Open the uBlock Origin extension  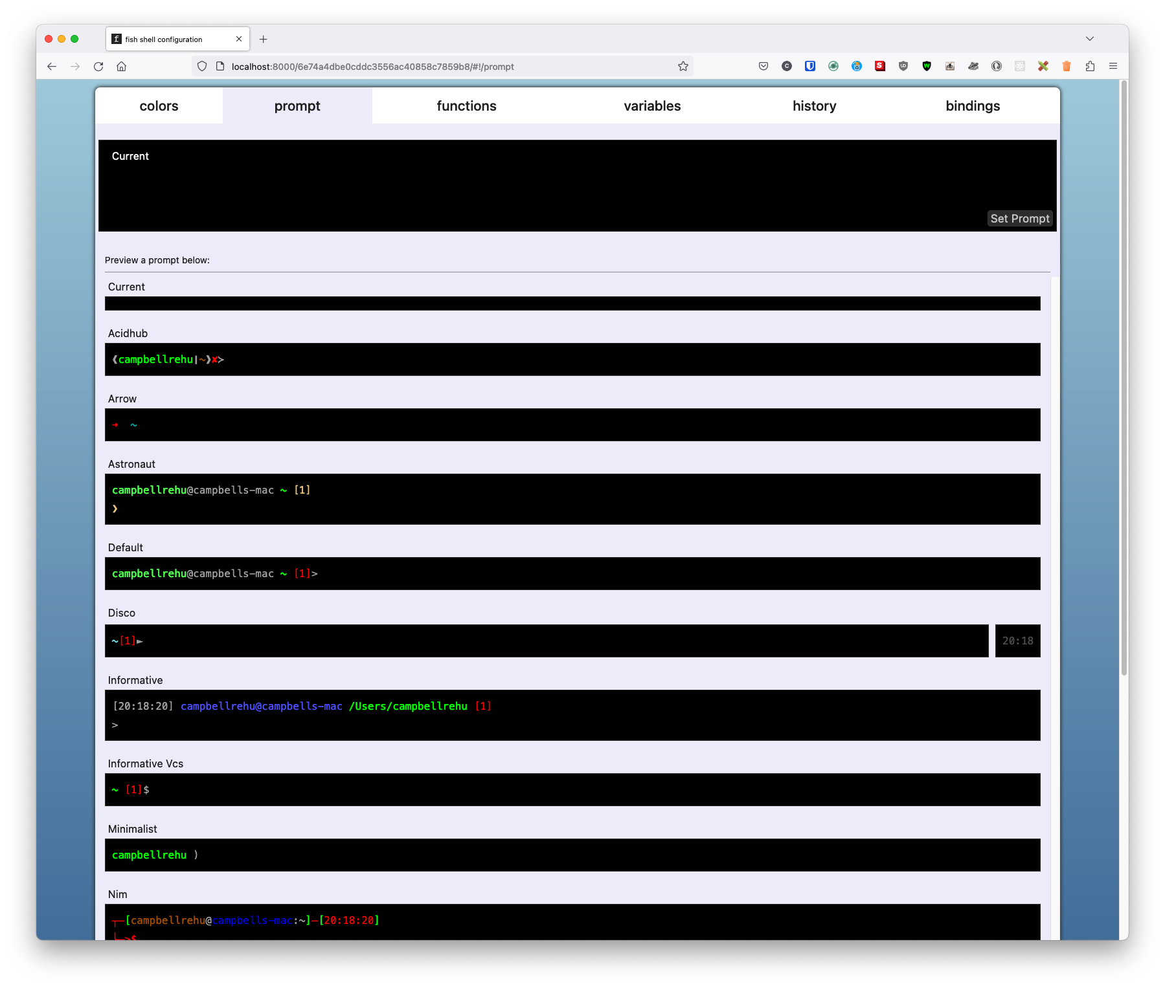903,66
